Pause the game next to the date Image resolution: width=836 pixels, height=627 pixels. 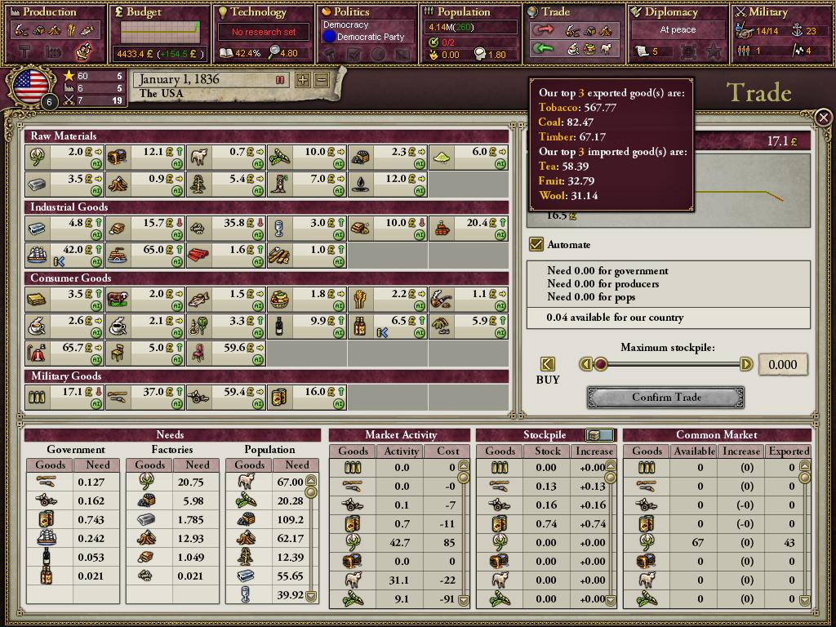[x=280, y=80]
